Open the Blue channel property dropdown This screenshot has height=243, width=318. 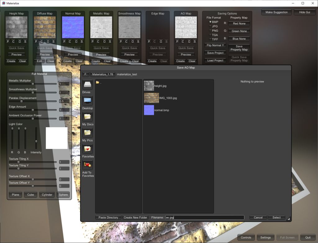point(239,39)
